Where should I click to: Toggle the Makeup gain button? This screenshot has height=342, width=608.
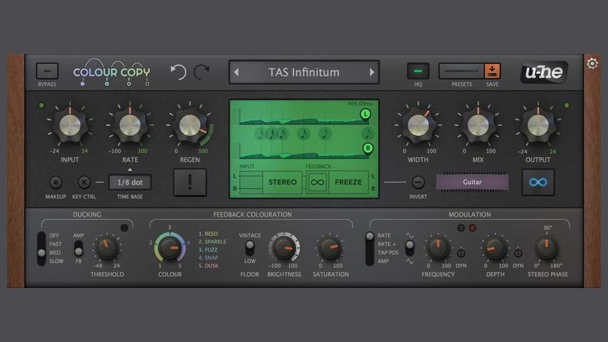(55, 183)
